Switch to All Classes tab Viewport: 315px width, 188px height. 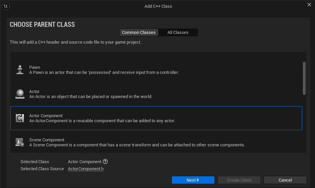(x=178, y=33)
